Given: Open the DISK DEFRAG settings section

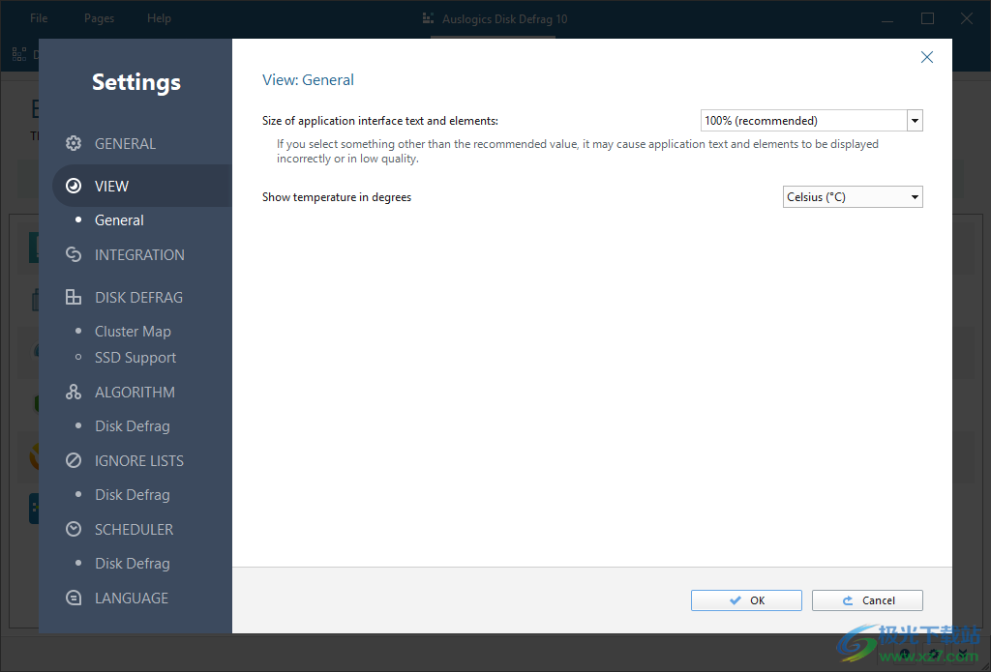Looking at the screenshot, I should (139, 297).
